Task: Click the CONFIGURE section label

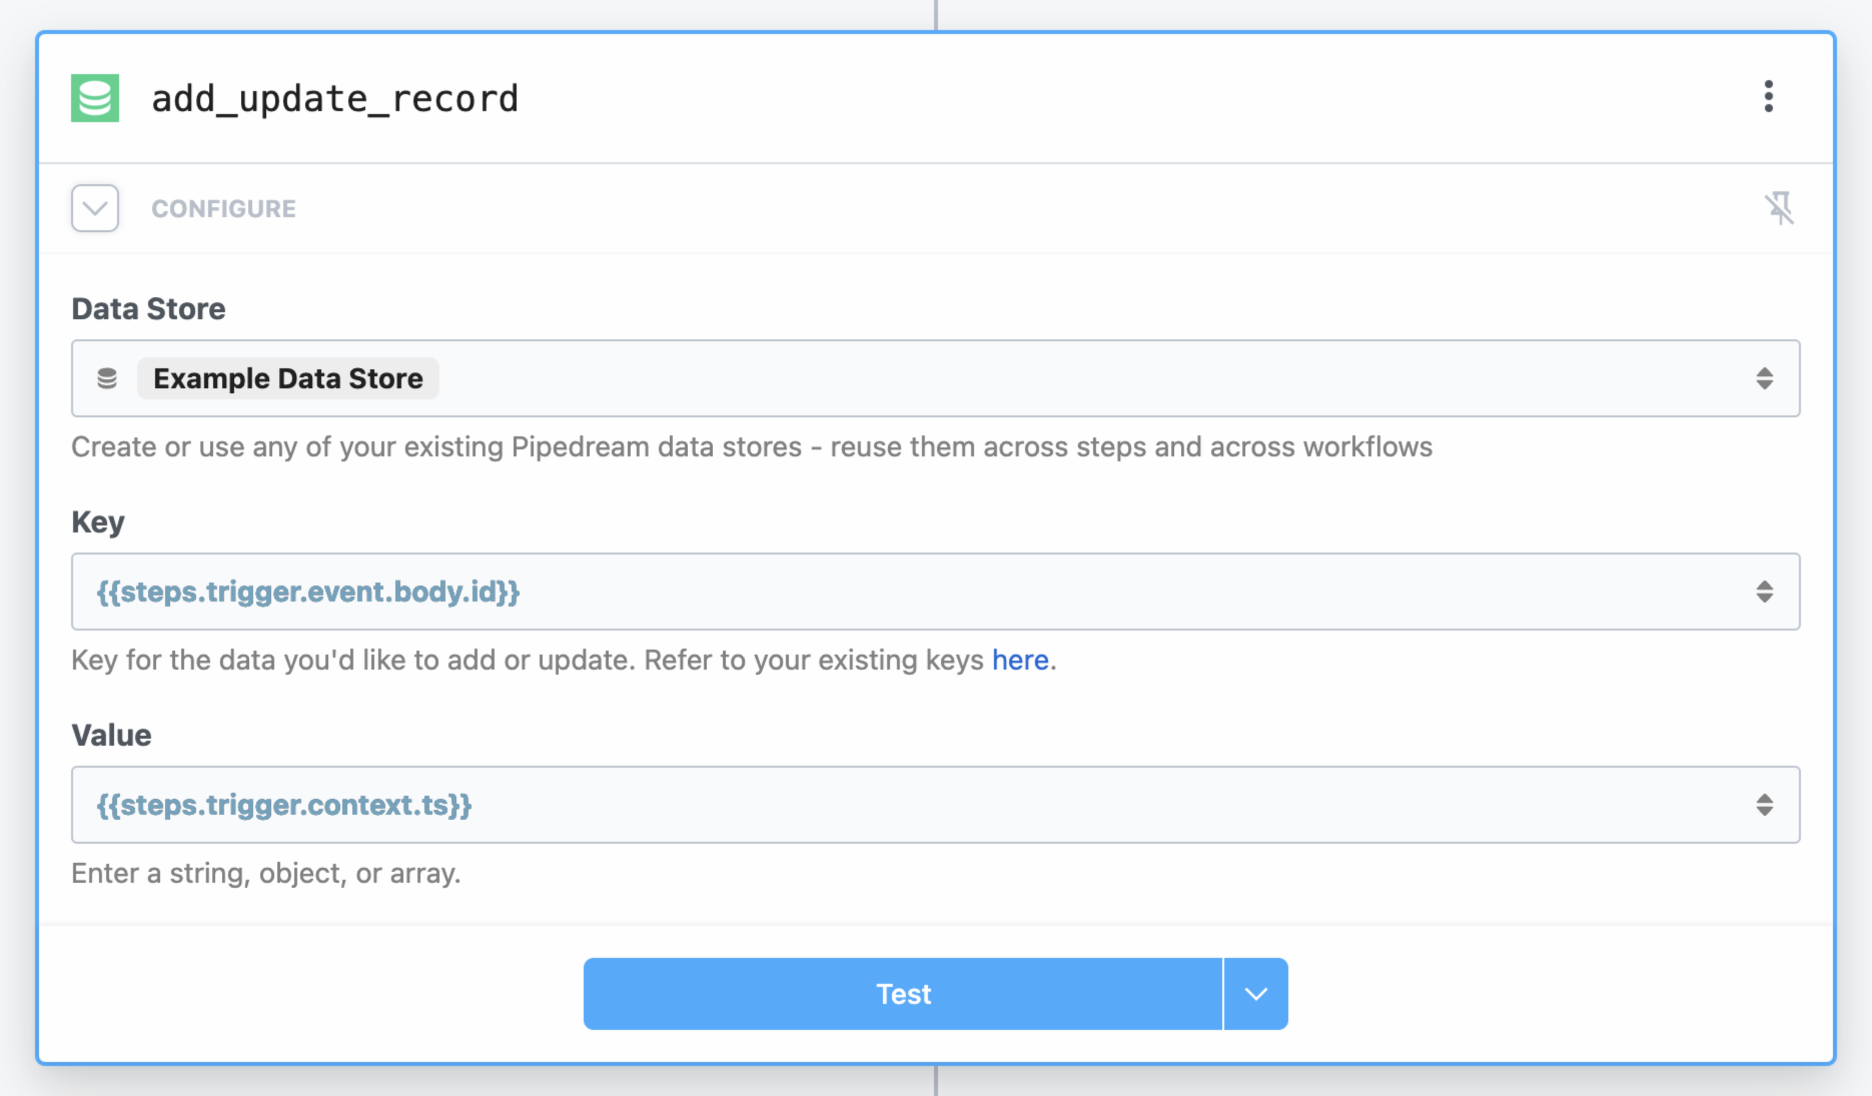Action: (224, 209)
